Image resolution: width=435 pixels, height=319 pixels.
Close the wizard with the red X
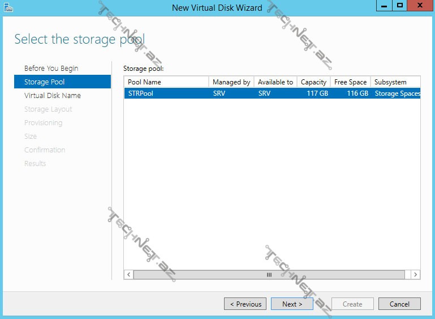420,6
